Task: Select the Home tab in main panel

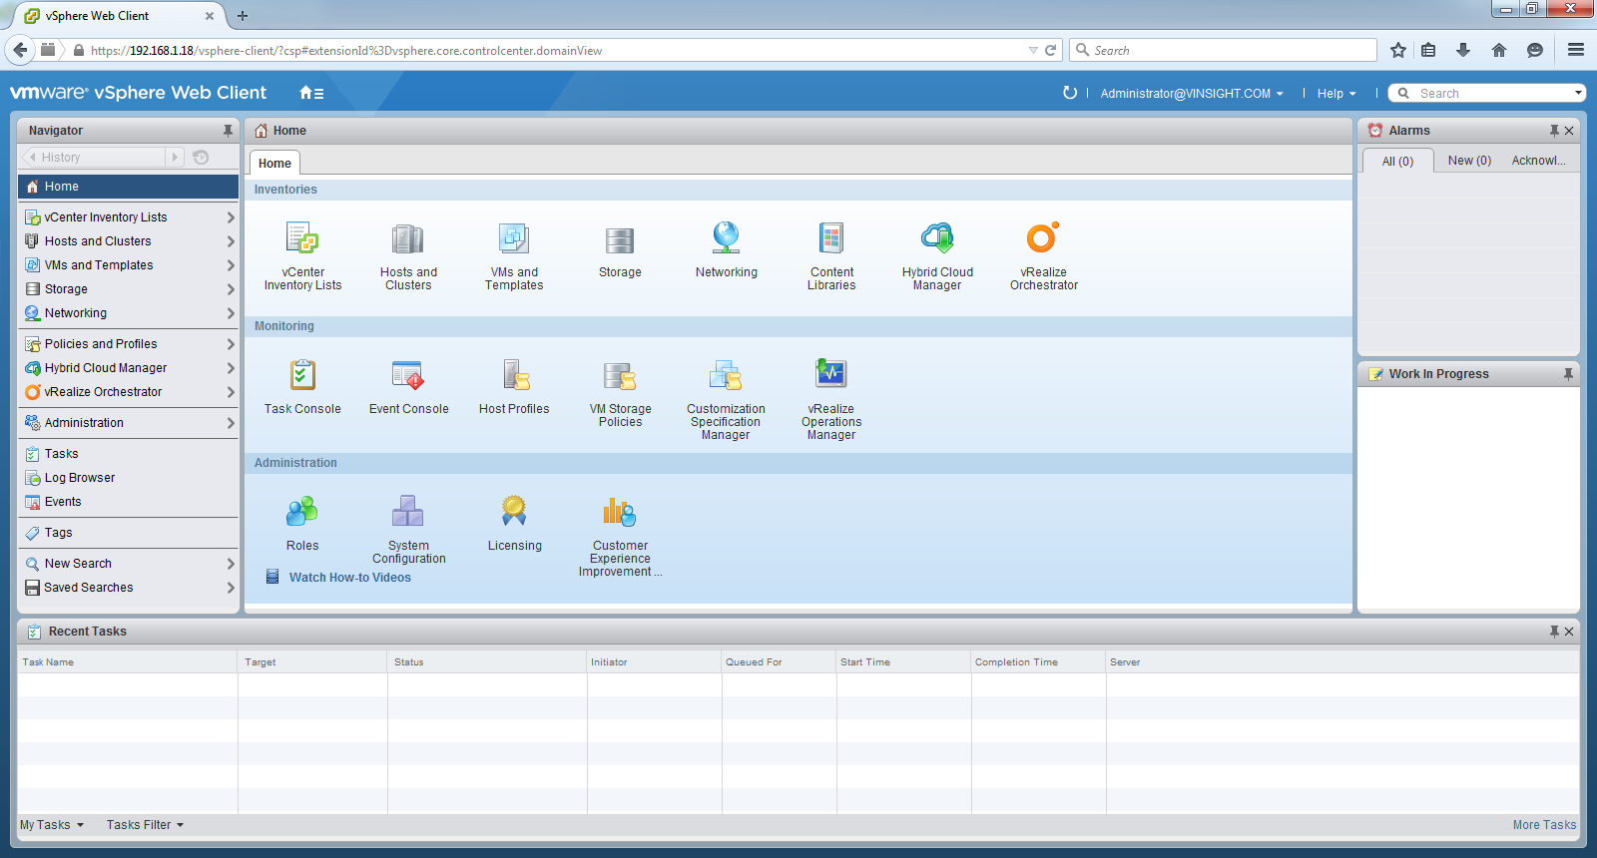Action: 274,164
